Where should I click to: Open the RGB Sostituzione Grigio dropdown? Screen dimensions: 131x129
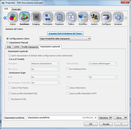click(x=45, y=77)
